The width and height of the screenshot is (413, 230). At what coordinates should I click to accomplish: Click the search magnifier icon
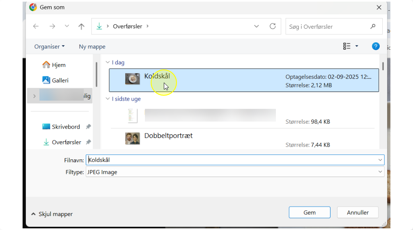[373, 26]
